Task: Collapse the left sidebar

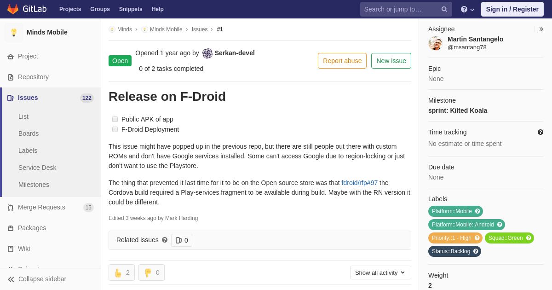Action: 37,279
